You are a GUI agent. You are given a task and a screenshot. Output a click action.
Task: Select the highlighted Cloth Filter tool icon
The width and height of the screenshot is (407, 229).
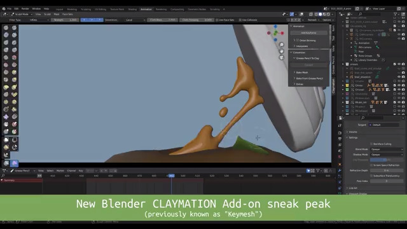(14, 163)
